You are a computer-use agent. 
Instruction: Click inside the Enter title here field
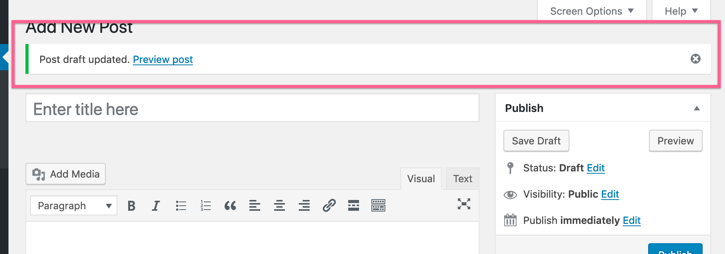click(x=252, y=108)
